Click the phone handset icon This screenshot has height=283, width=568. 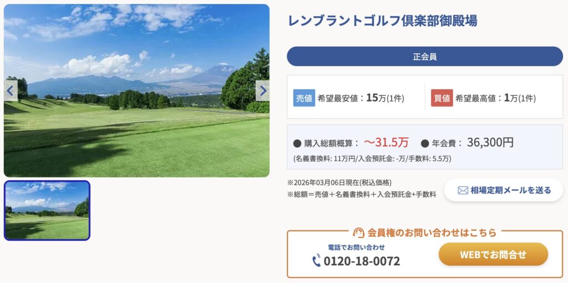click(x=317, y=261)
